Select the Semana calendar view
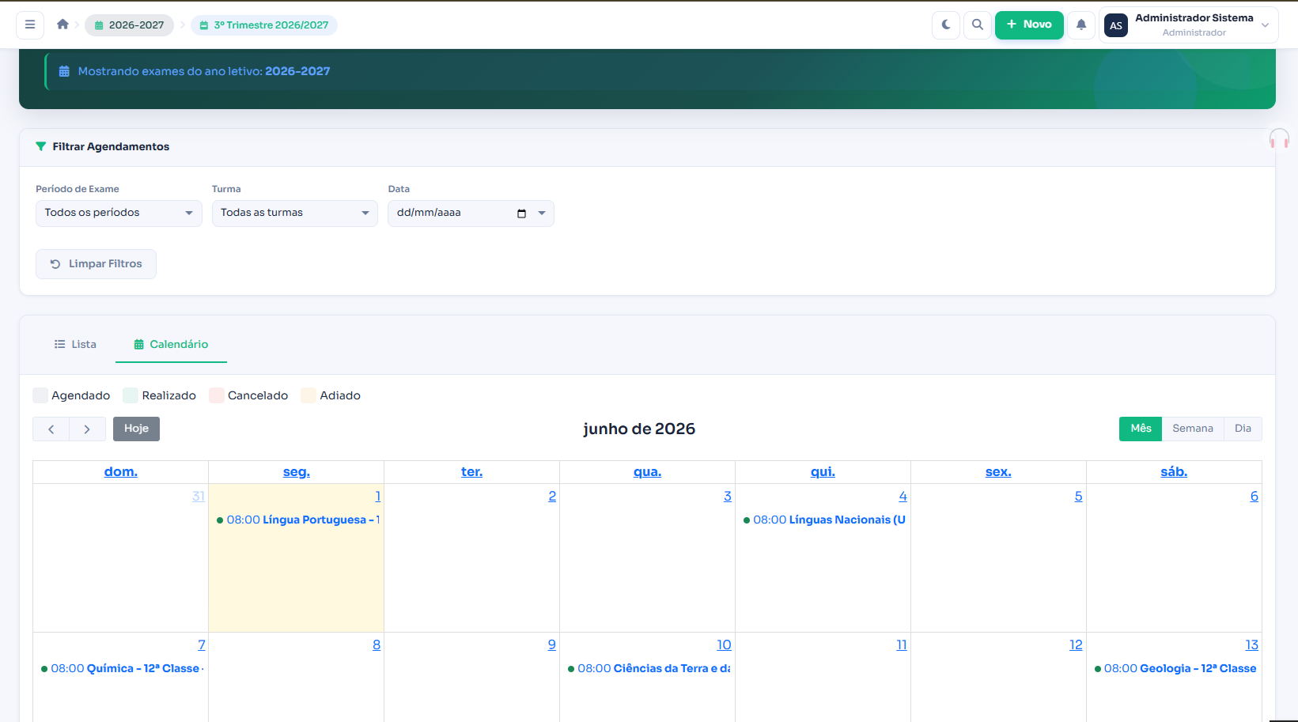Image resolution: width=1298 pixels, height=722 pixels. pyautogui.click(x=1193, y=429)
